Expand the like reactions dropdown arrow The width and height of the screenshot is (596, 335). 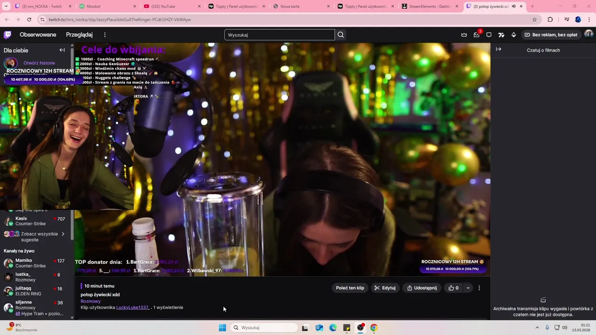pos(468,288)
